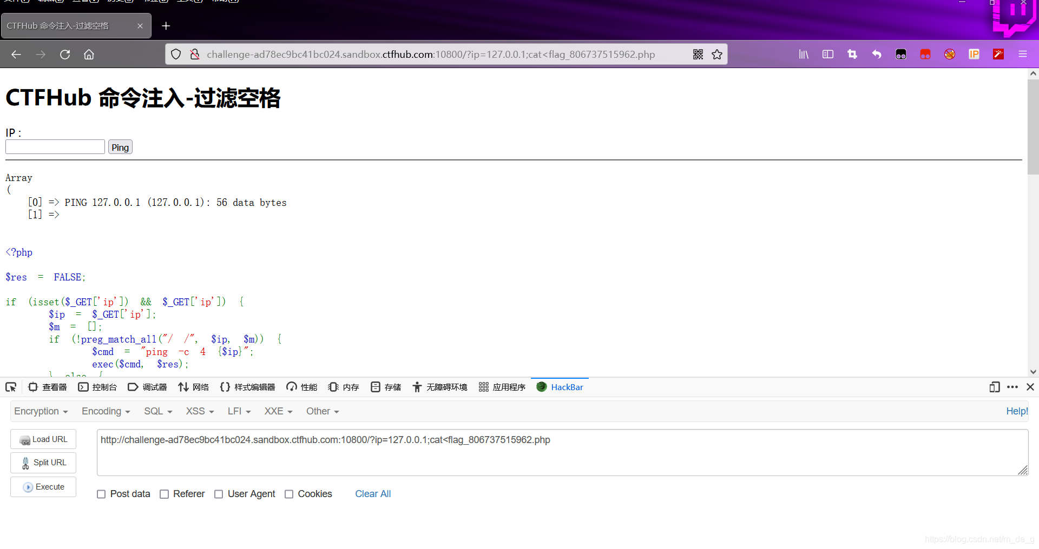Open the browser hamburger menu

[1023, 55]
